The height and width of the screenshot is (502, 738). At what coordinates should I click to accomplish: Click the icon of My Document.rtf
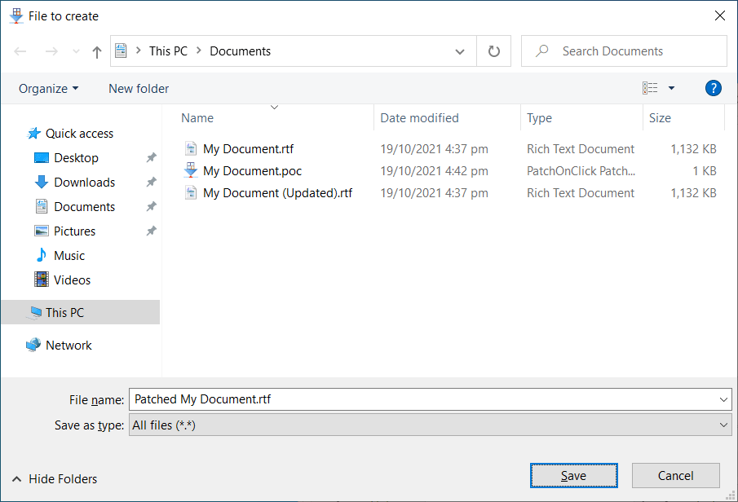pos(191,148)
